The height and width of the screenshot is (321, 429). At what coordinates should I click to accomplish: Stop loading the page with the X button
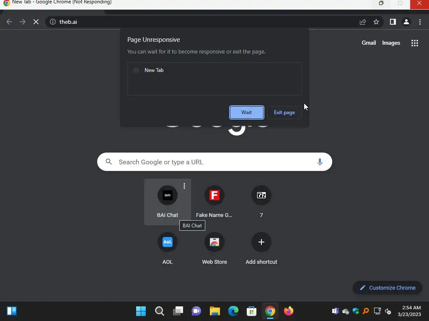pyautogui.click(x=36, y=22)
